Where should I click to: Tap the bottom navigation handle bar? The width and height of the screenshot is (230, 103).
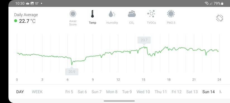119,101
